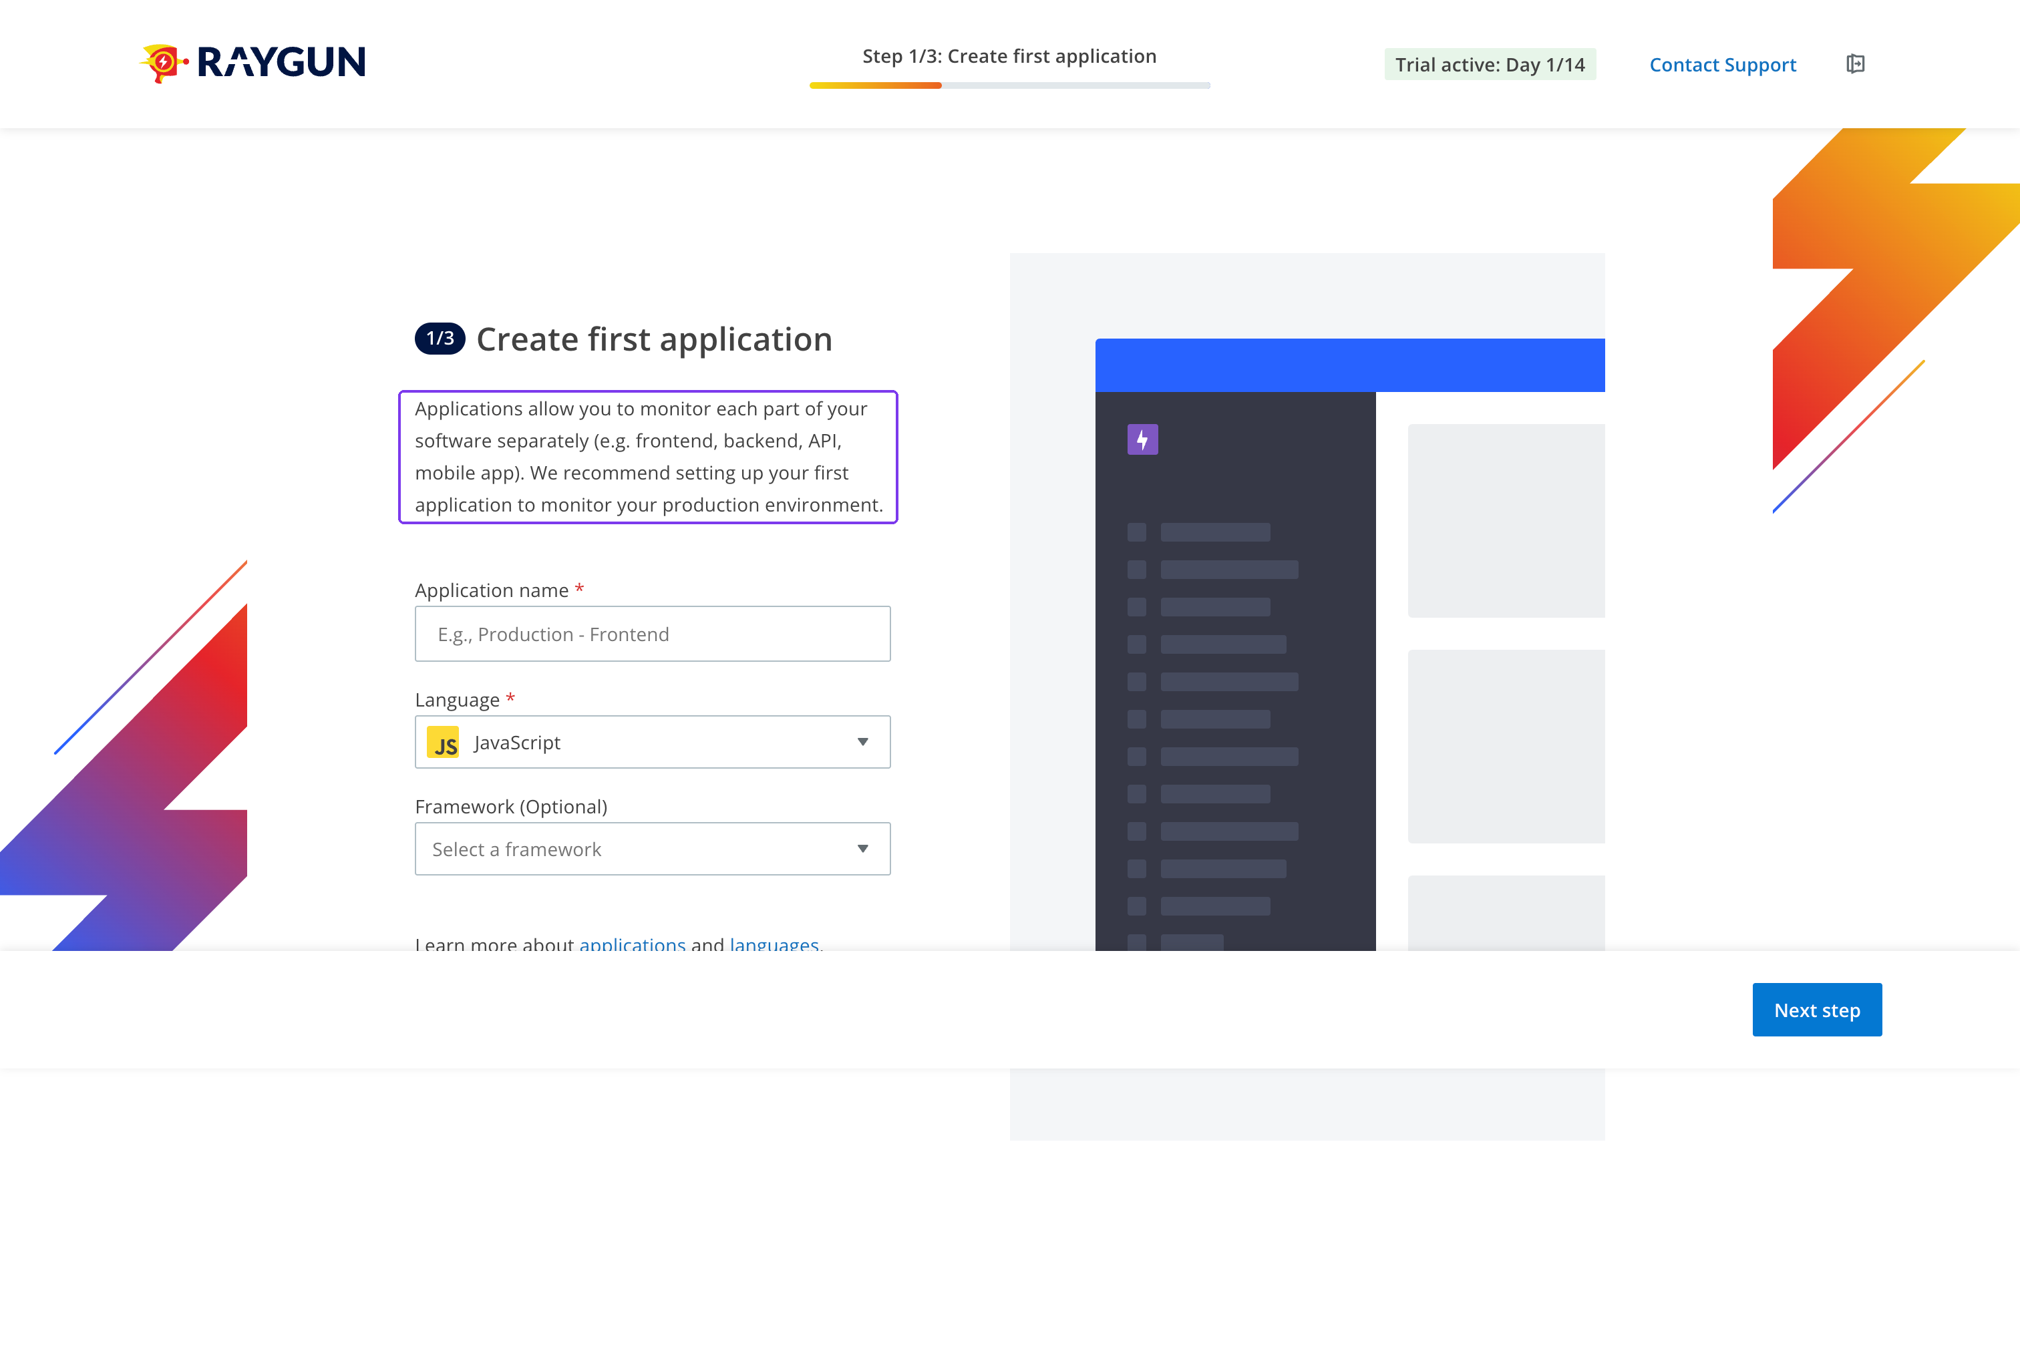Click the sign out icon in header
Image resolution: width=2020 pixels, height=1365 pixels.
click(x=1855, y=64)
